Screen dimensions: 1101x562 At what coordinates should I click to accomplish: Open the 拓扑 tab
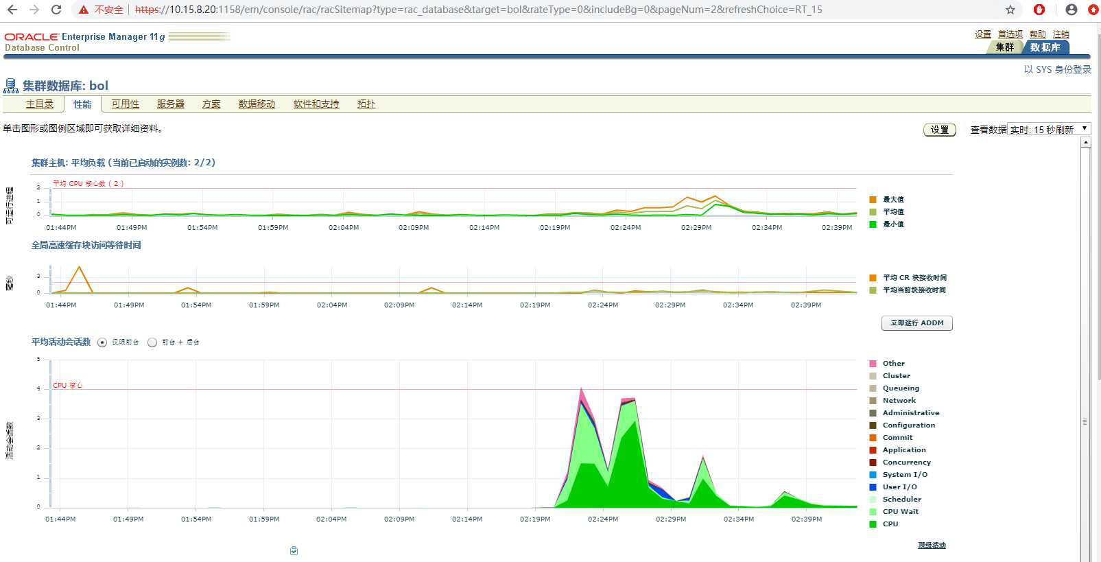coord(366,104)
